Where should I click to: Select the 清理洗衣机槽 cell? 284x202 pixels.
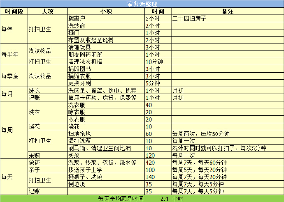pyautogui.click(x=106, y=62)
